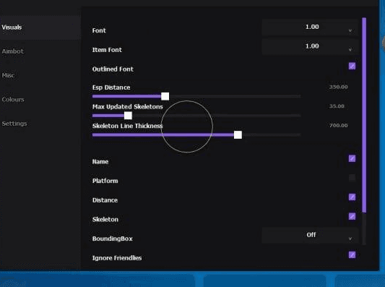The image size is (385, 287).
Task: Switch to the Aimbot tab
Action: click(13, 51)
